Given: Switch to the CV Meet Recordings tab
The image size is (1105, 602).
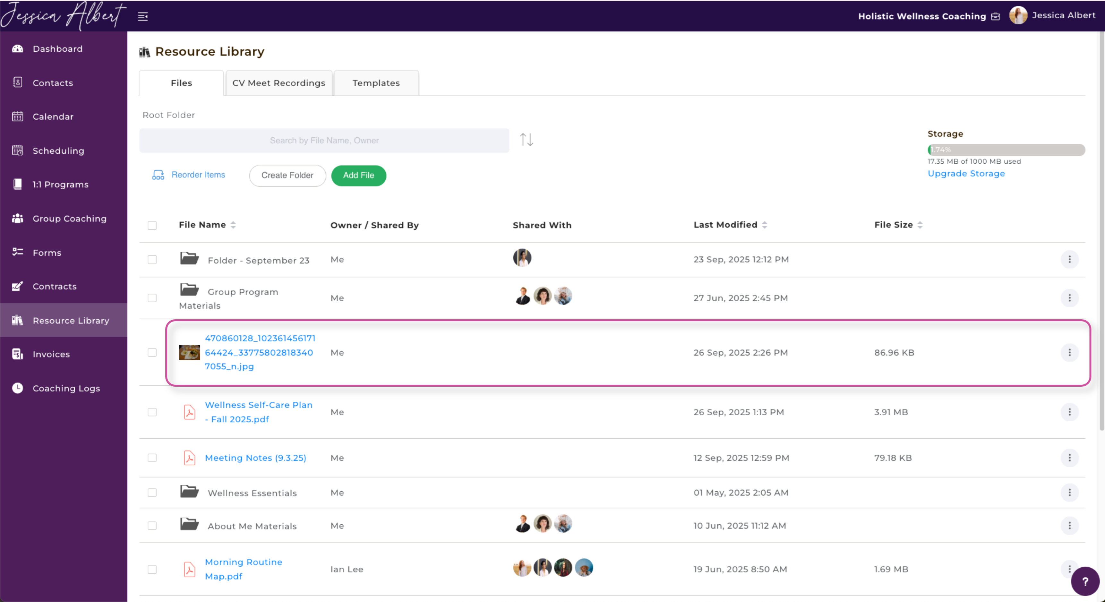Looking at the screenshot, I should 278,83.
